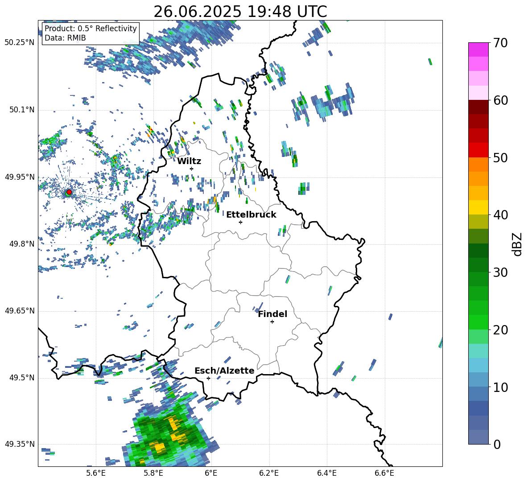
Task: Click the Esch/Alzette station cross marker
Action: pos(208,378)
